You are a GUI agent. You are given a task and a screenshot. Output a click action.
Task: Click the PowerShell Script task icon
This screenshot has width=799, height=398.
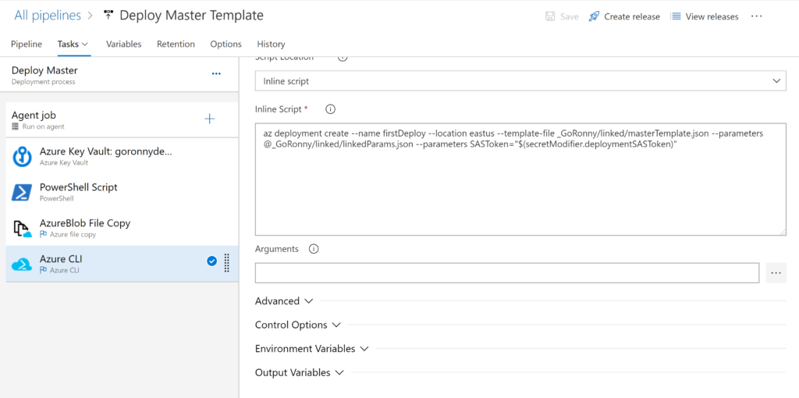click(x=22, y=193)
